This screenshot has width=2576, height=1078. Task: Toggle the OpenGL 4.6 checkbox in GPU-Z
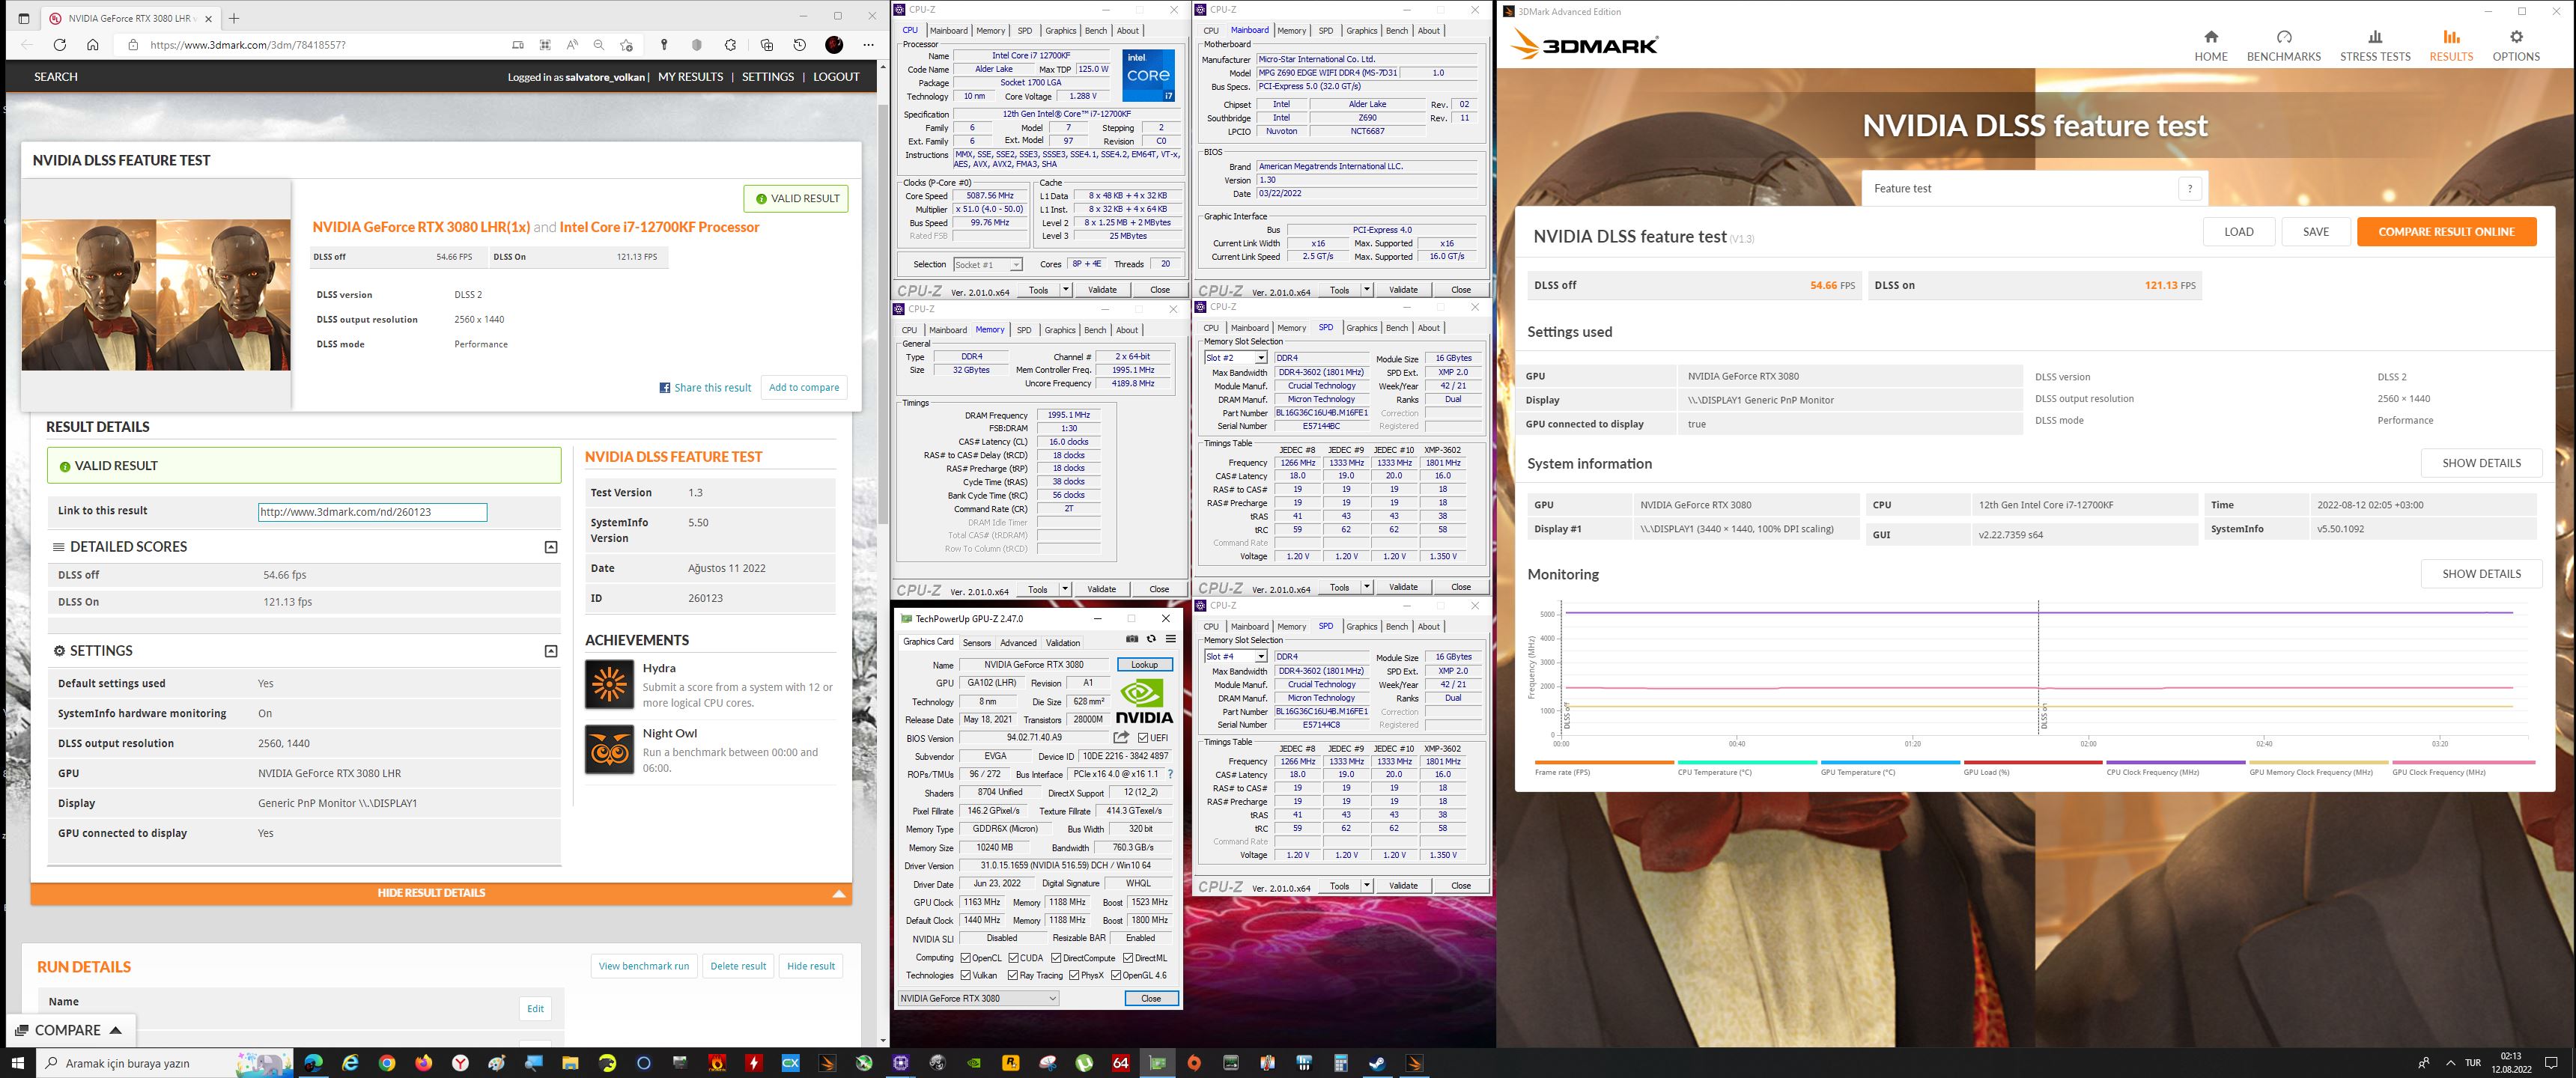[1115, 975]
